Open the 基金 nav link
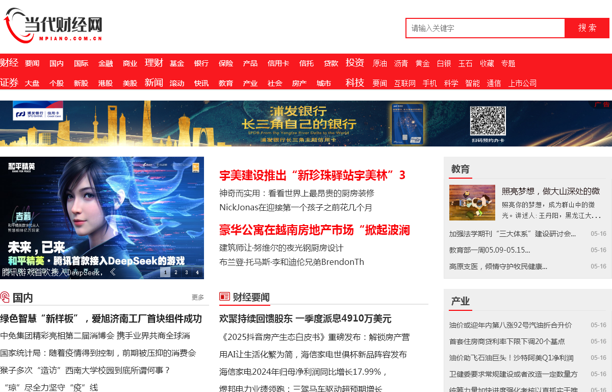Screen dimensions: 612x392 tap(177, 63)
